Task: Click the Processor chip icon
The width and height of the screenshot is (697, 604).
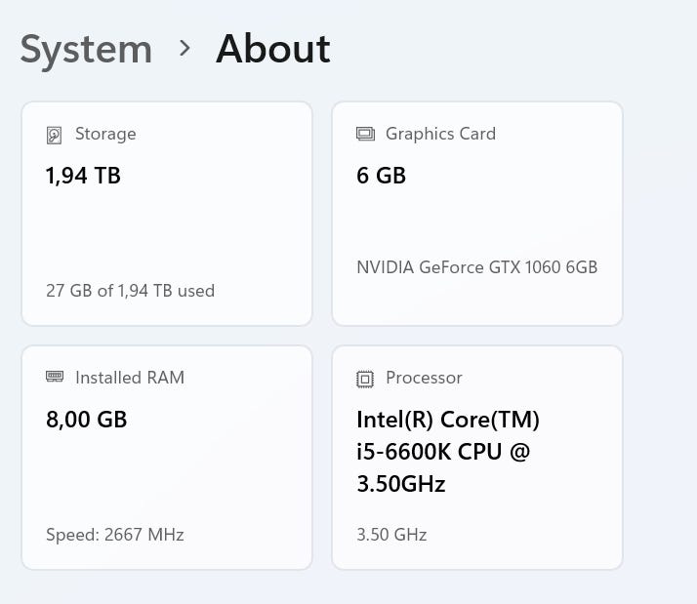Action: tap(365, 379)
